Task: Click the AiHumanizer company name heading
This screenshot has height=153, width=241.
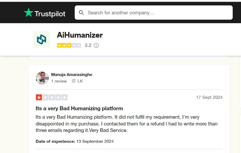Action: pos(80,35)
